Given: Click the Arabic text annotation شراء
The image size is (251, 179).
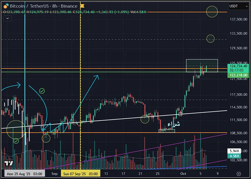Looking at the screenshot, I should pos(174,124).
